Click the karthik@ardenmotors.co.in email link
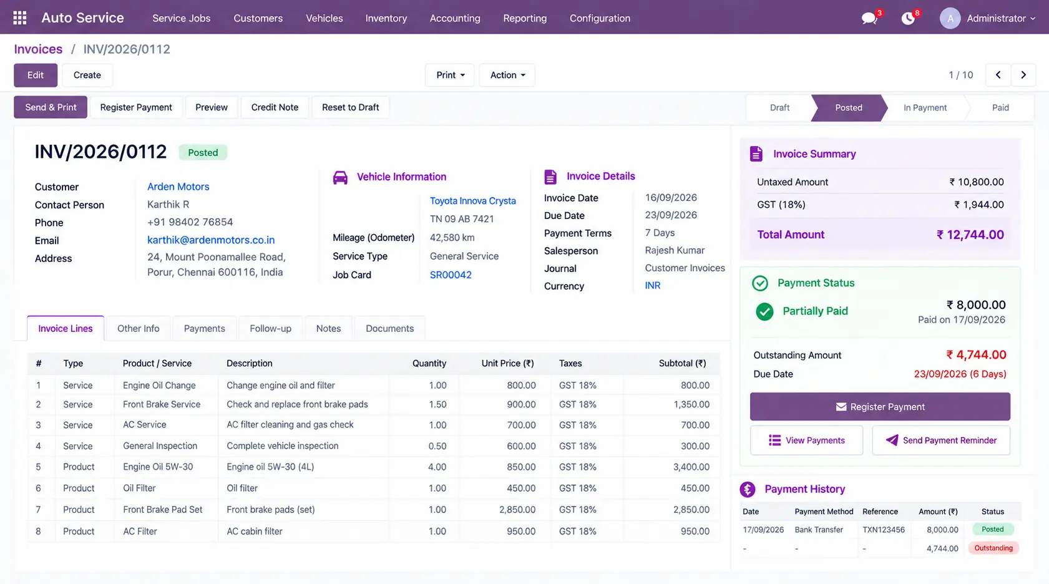 coord(211,240)
